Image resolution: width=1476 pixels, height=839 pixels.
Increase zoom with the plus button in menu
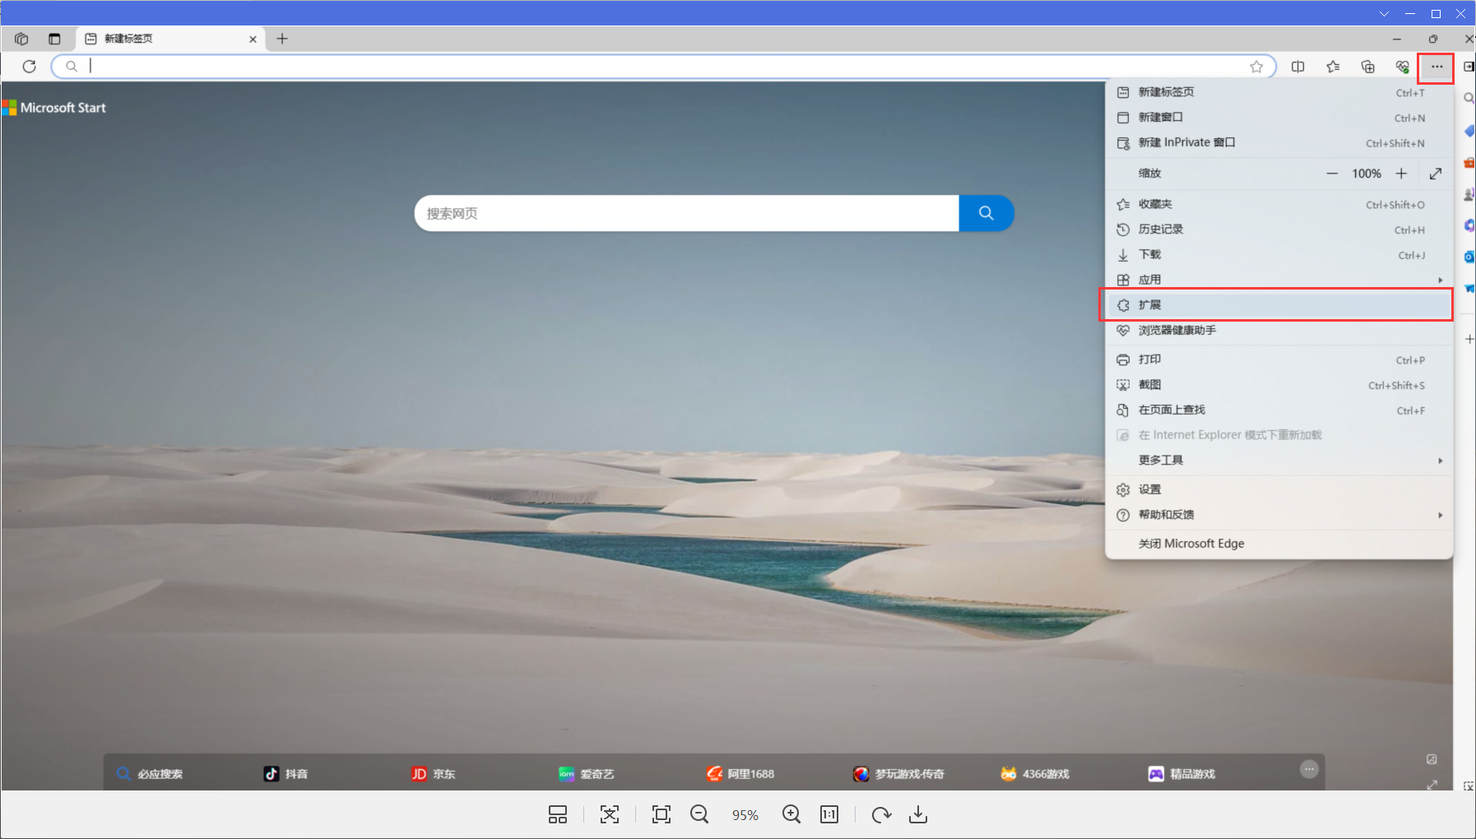click(1401, 174)
